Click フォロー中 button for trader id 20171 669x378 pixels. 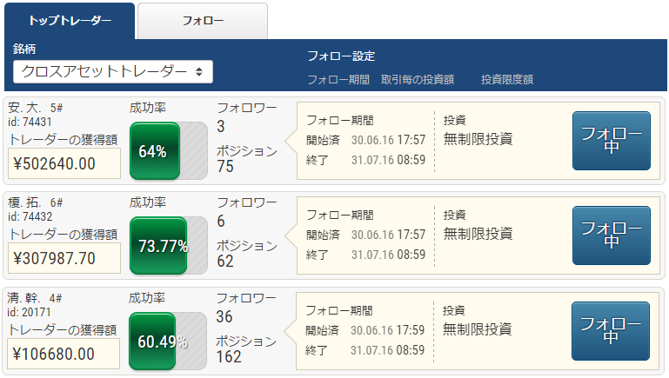click(x=611, y=331)
